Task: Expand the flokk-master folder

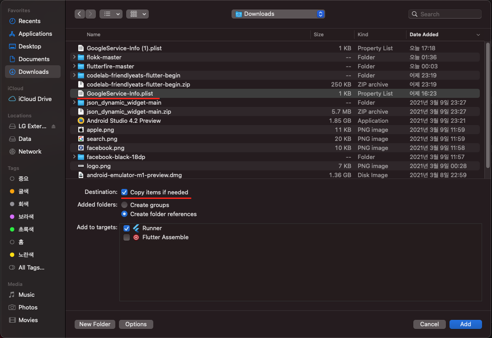Action: [74, 57]
